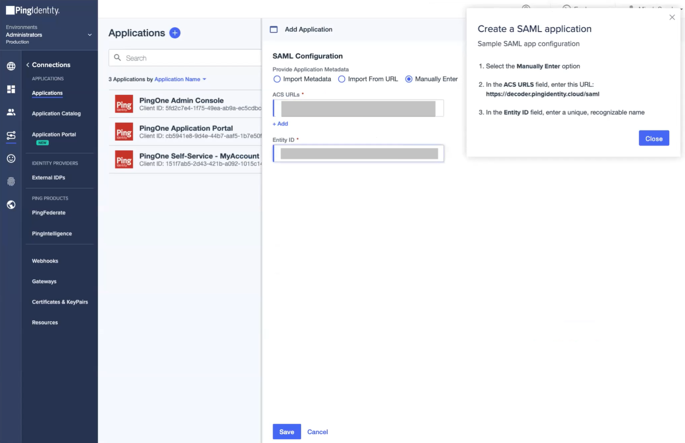Open the Gateways menu item
The width and height of the screenshot is (685, 443).
click(44, 281)
